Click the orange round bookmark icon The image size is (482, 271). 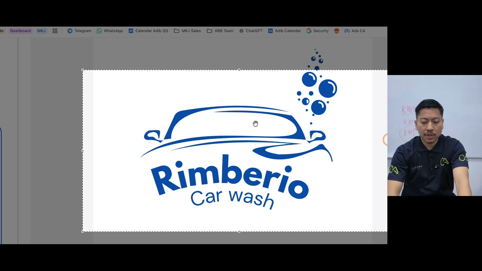pos(337,31)
